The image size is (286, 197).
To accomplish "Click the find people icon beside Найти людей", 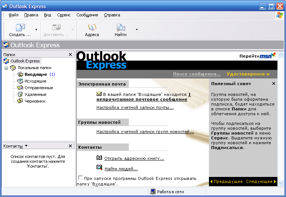I will (x=99, y=167).
